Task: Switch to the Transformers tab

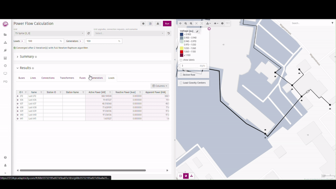Action: coord(67,78)
